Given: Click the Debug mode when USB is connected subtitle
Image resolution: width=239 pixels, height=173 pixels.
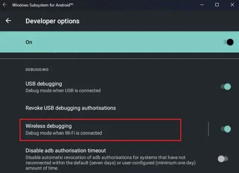Looking at the screenshot, I should [x=63, y=90].
